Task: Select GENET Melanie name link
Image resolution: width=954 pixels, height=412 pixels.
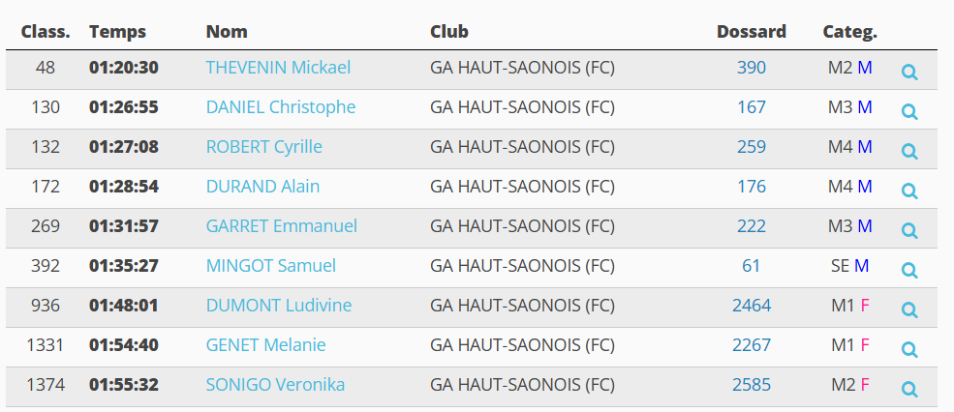Action: pos(265,345)
